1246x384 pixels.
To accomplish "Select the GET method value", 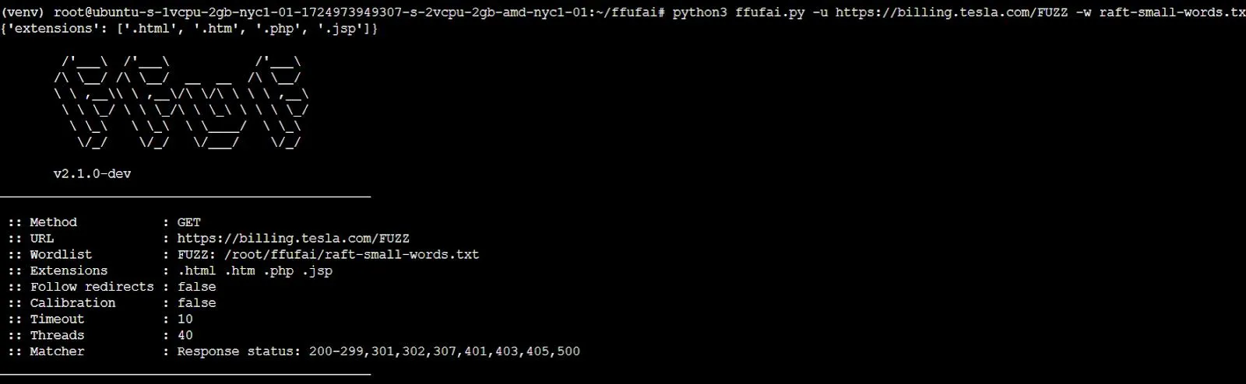I will 188,222.
